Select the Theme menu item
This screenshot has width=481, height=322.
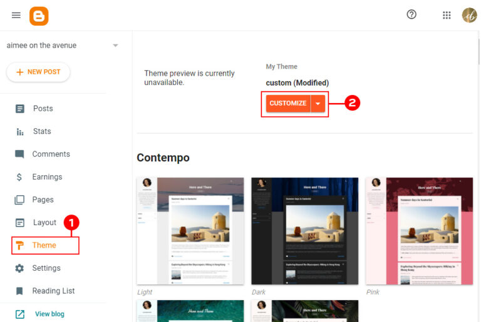[45, 245]
